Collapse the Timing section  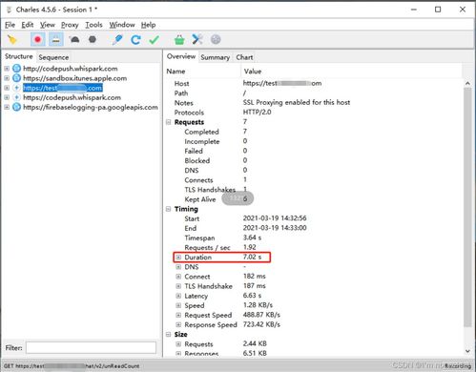169,209
